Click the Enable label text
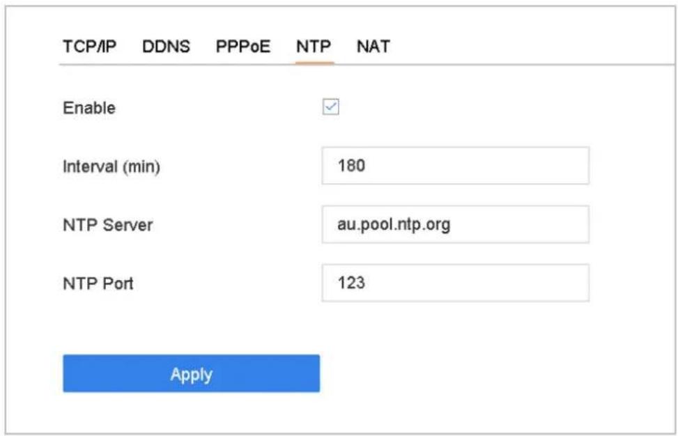 point(89,107)
